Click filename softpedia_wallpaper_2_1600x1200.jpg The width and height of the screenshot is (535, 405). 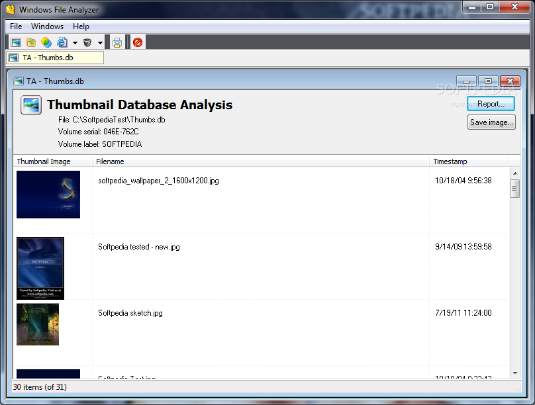pyautogui.click(x=158, y=181)
